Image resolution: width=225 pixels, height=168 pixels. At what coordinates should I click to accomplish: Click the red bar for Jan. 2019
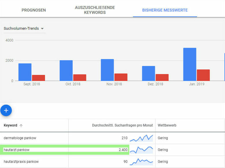(203, 75)
